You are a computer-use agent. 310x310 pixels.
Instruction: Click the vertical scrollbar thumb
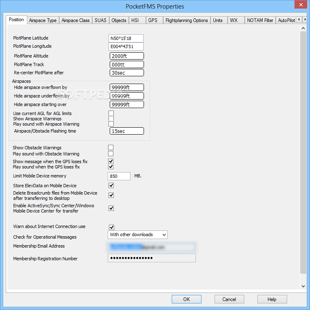point(303,153)
